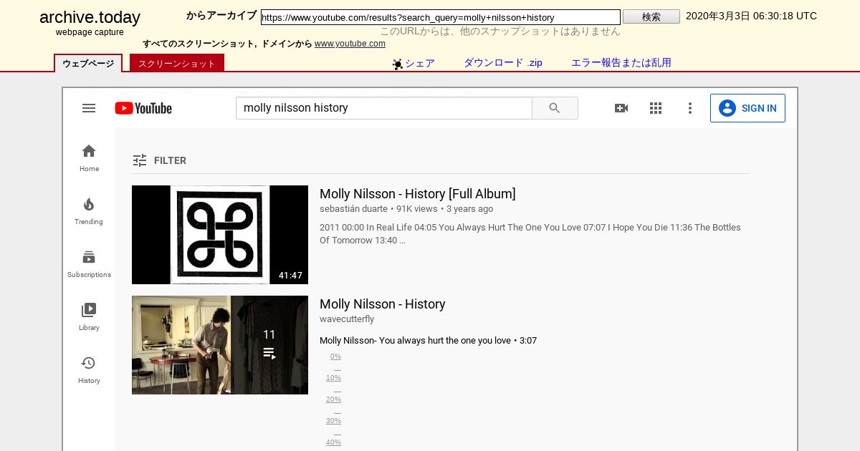Click the エラー報告または乱用 link

(621, 63)
